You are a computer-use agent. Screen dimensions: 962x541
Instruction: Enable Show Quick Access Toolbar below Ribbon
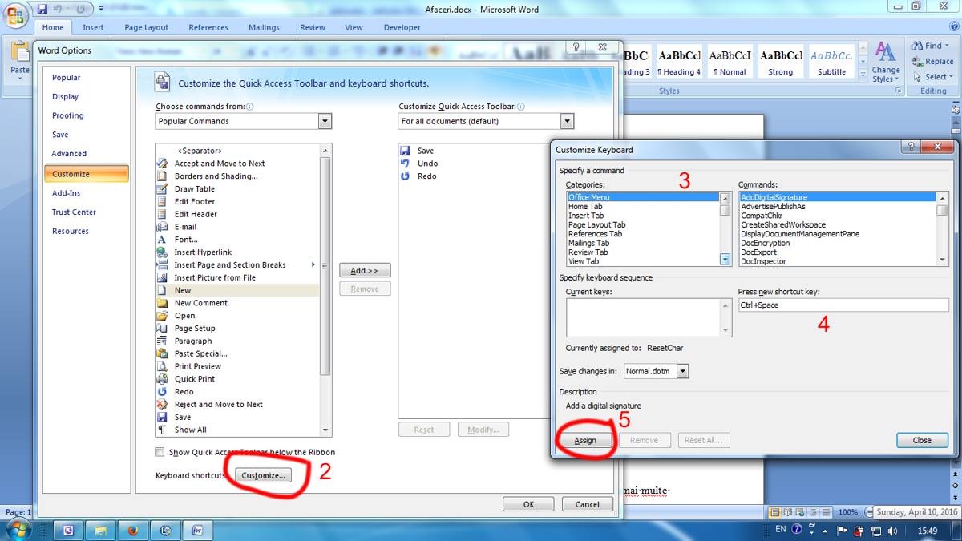[x=160, y=452]
